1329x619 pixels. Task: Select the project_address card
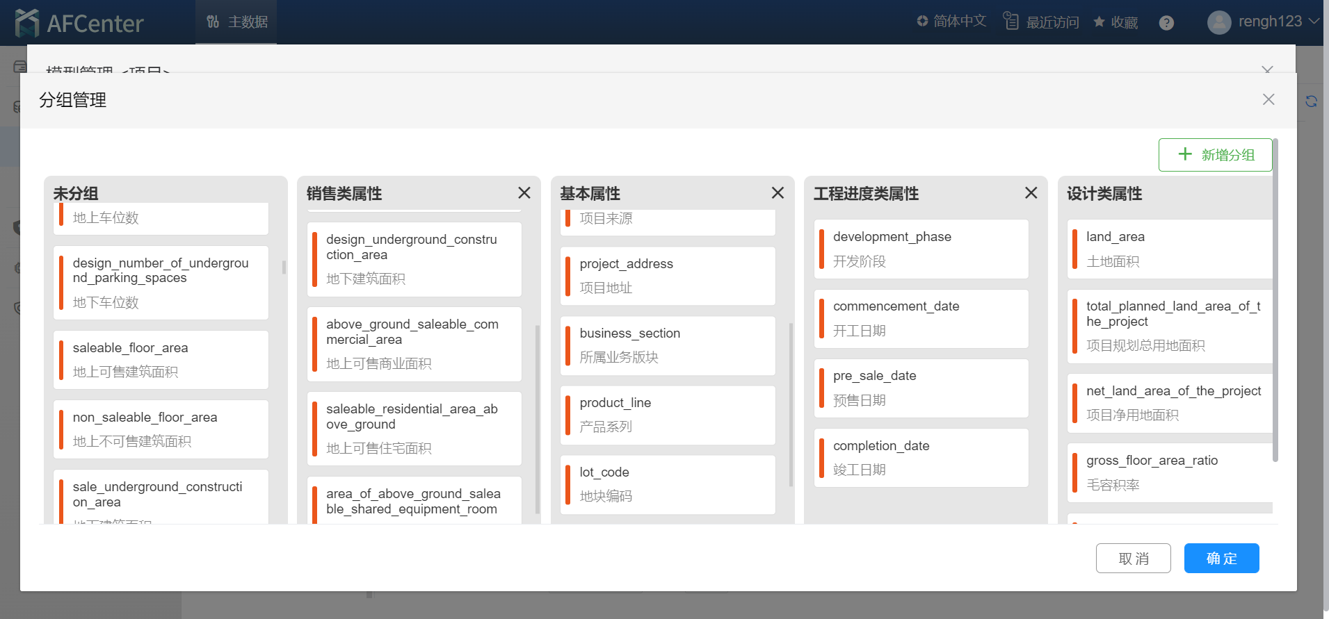click(x=668, y=276)
